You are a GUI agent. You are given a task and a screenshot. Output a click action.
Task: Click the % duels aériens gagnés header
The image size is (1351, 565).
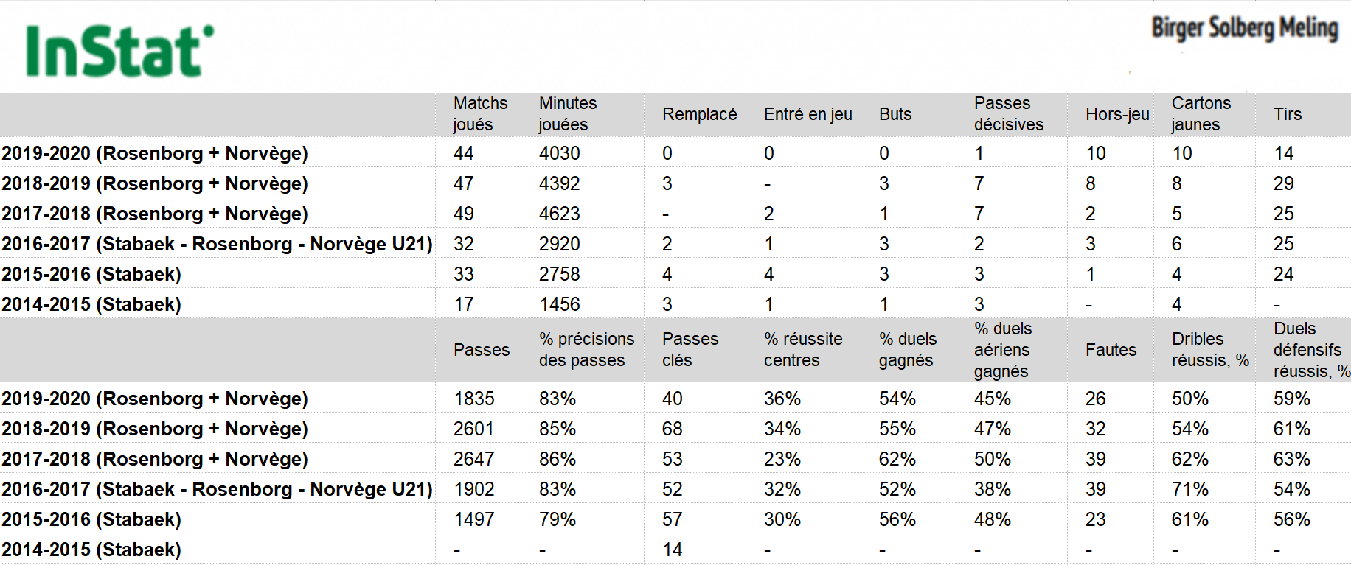coord(1003,350)
